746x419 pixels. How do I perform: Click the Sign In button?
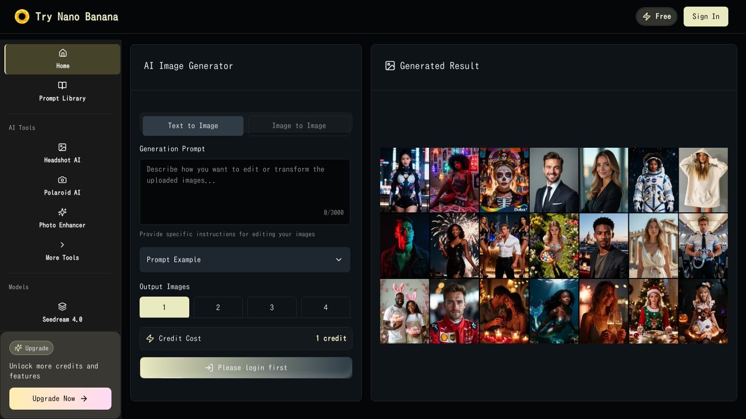coord(706,17)
